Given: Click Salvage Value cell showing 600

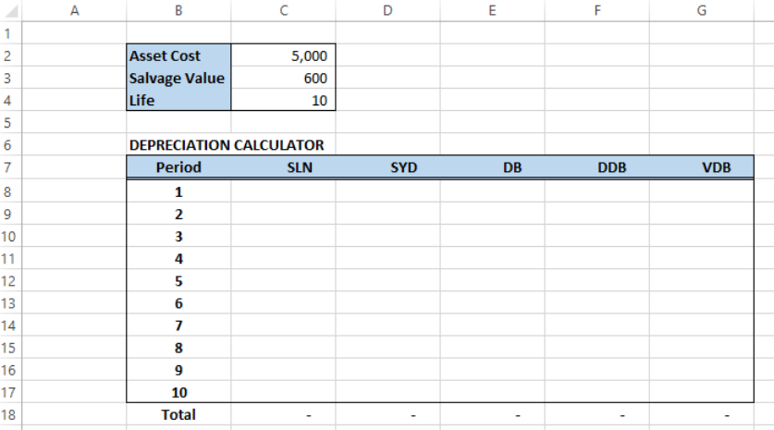Looking at the screenshot, I should tap(283, 78).
